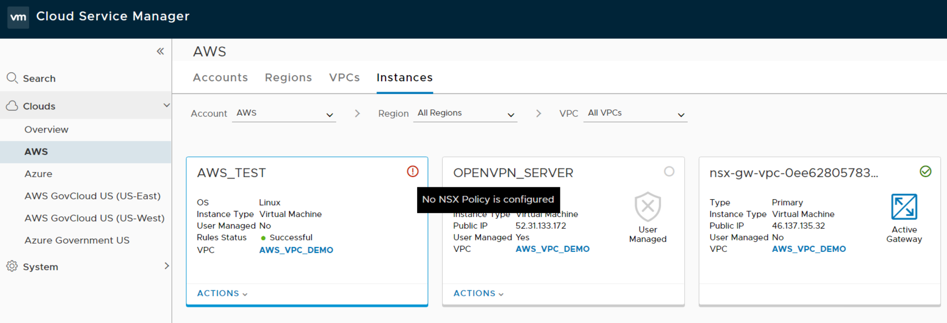This screenshot has height=323, width=947.
Task: Click the System gear icon
Action: (12, 266)
